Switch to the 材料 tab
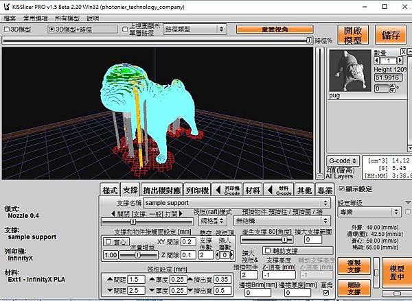 coord(253,190)
